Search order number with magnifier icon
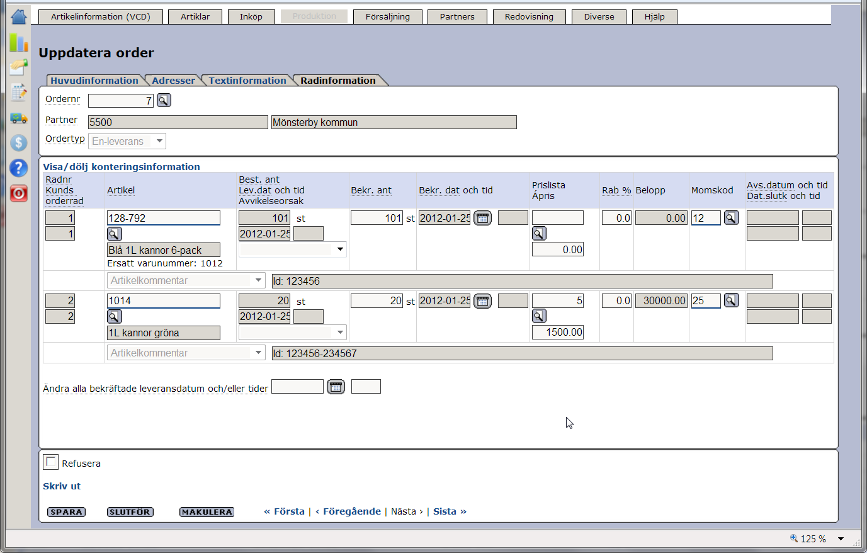The width and height of the screenshot is (867, 553). [x=164, y=100]
